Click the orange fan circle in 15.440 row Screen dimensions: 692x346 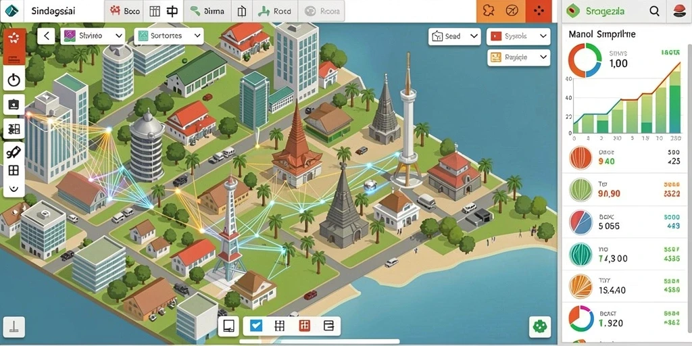click(580, 286)
